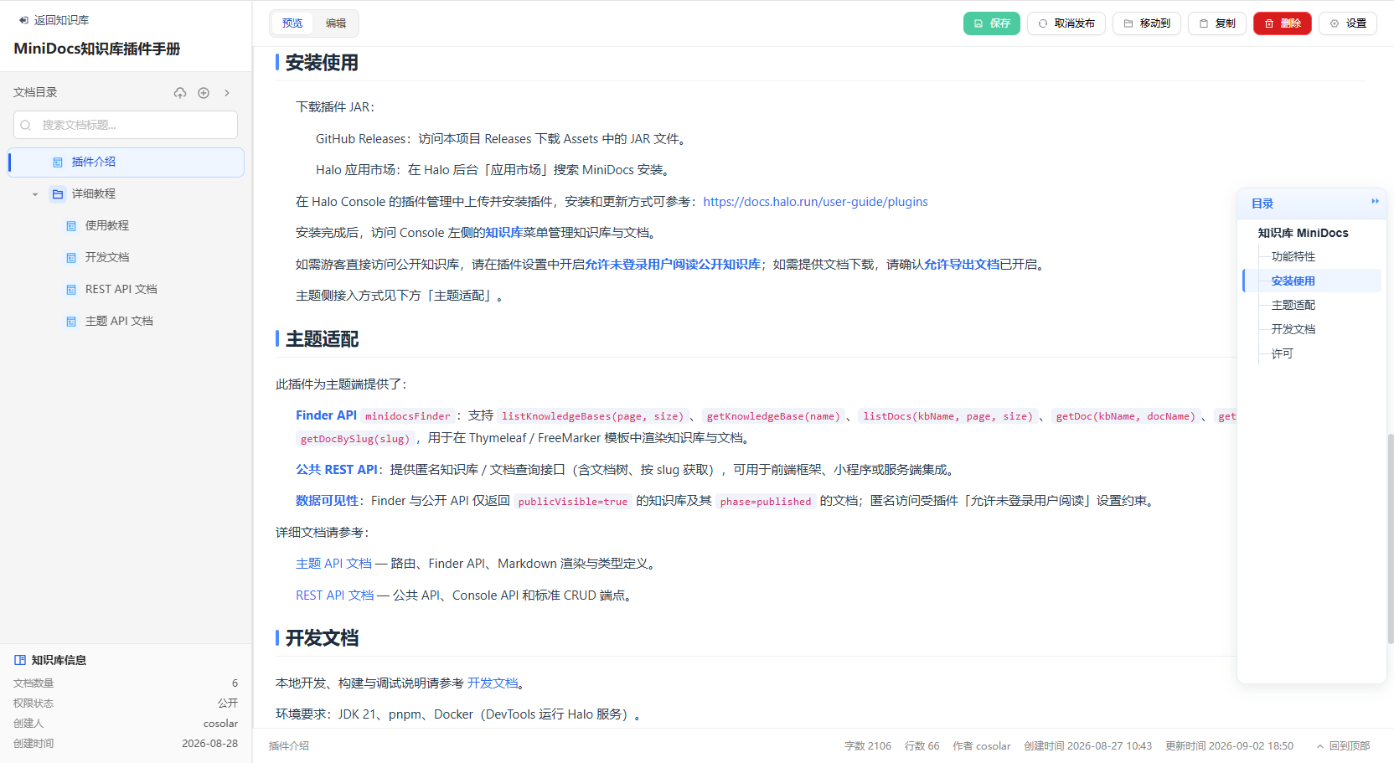Click the 作者 cosolar footer text
Image resolution: width=1394 pixels, height=763 pixels.
click(x=981, y=746)
